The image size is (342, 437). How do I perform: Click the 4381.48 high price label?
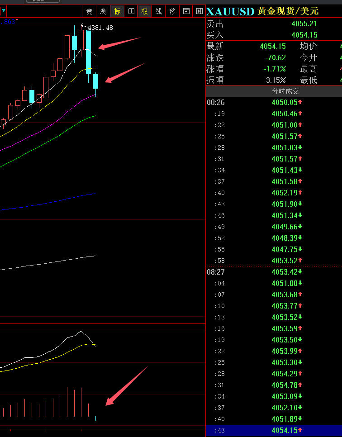[x=100, y=28]
